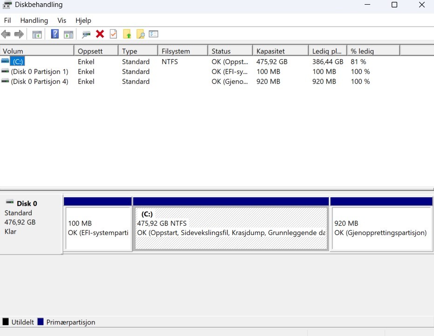Click the Primærpartisjon legend swatch

click(40, 322)
